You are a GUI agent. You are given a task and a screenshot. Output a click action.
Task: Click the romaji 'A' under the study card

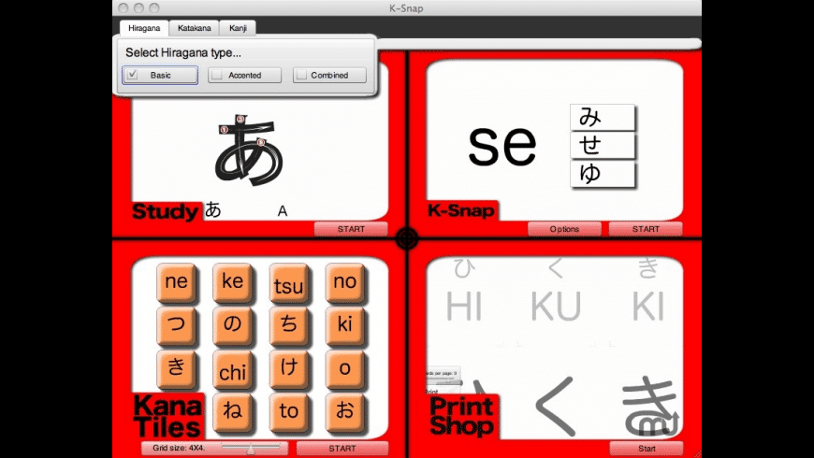pos(282,211)
